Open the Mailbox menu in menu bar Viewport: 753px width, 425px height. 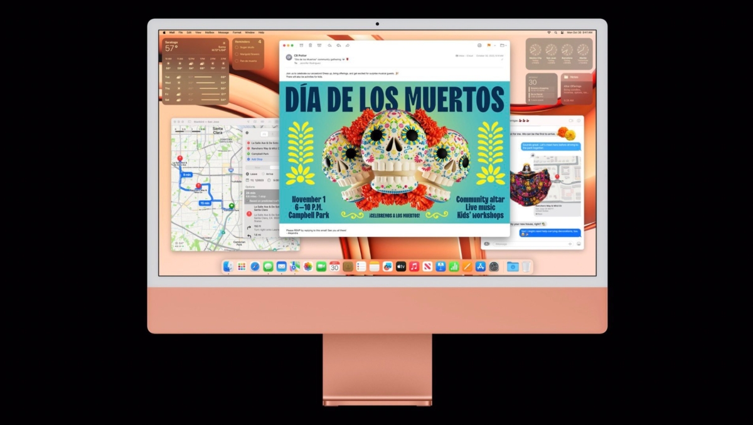tap(210, 32)
